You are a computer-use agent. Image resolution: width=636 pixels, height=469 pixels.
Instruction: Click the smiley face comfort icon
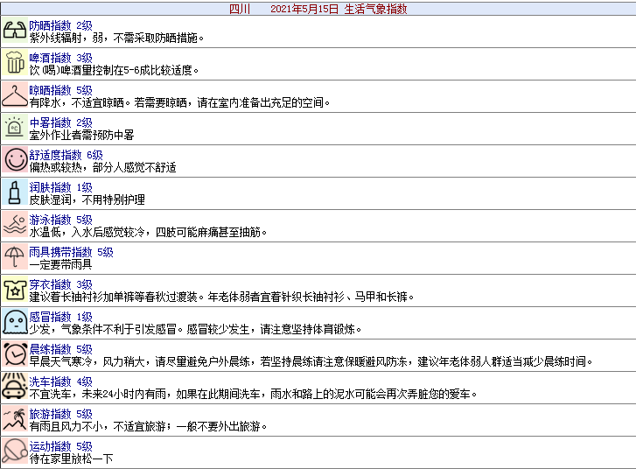[x=14, y=160]
